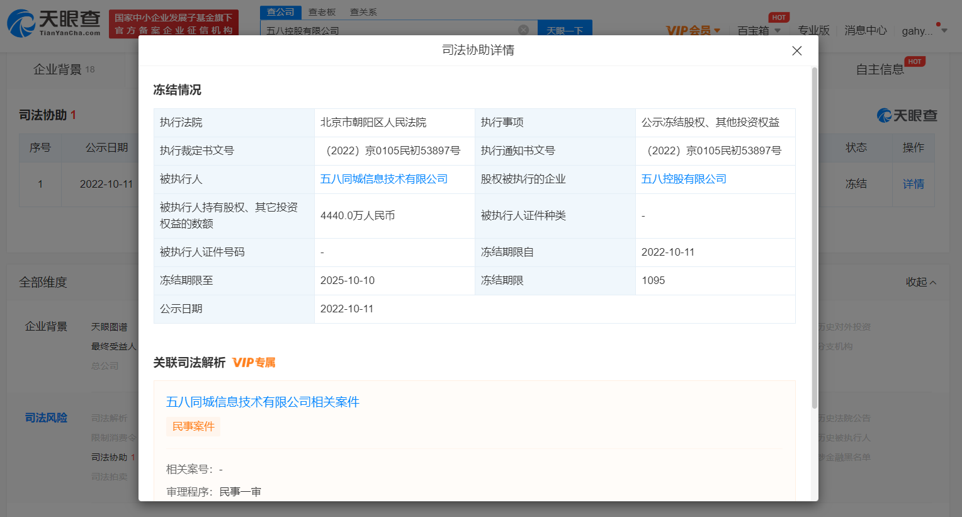962x517 pixels.
Task: Open 五八同城信息技术有限公司相关案件 link
Action: coord(263,402)
